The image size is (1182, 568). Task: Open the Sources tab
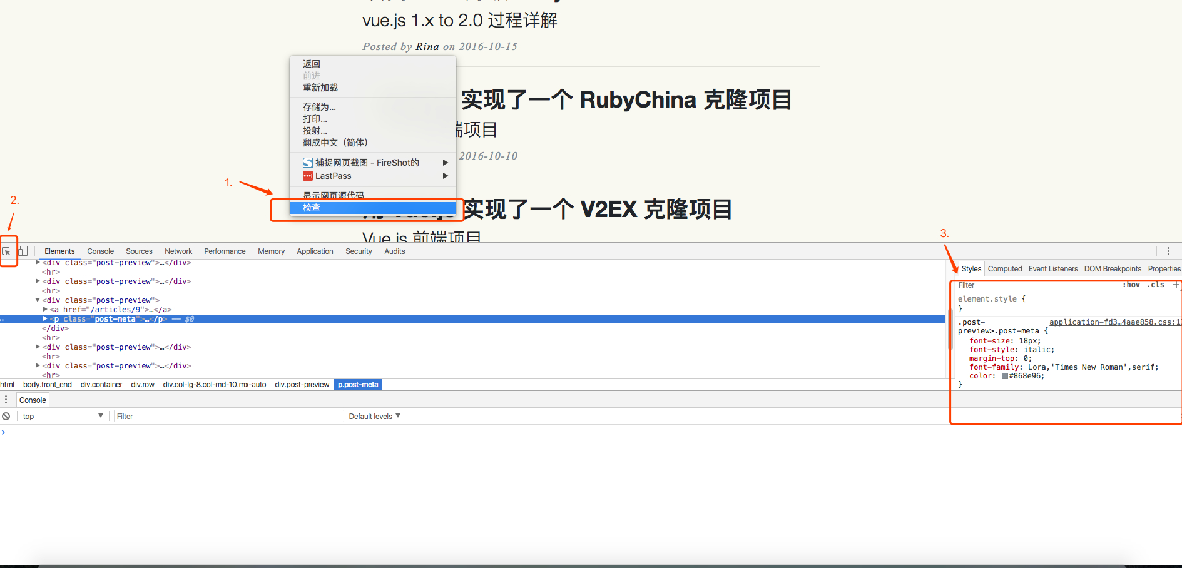(139, 251)
